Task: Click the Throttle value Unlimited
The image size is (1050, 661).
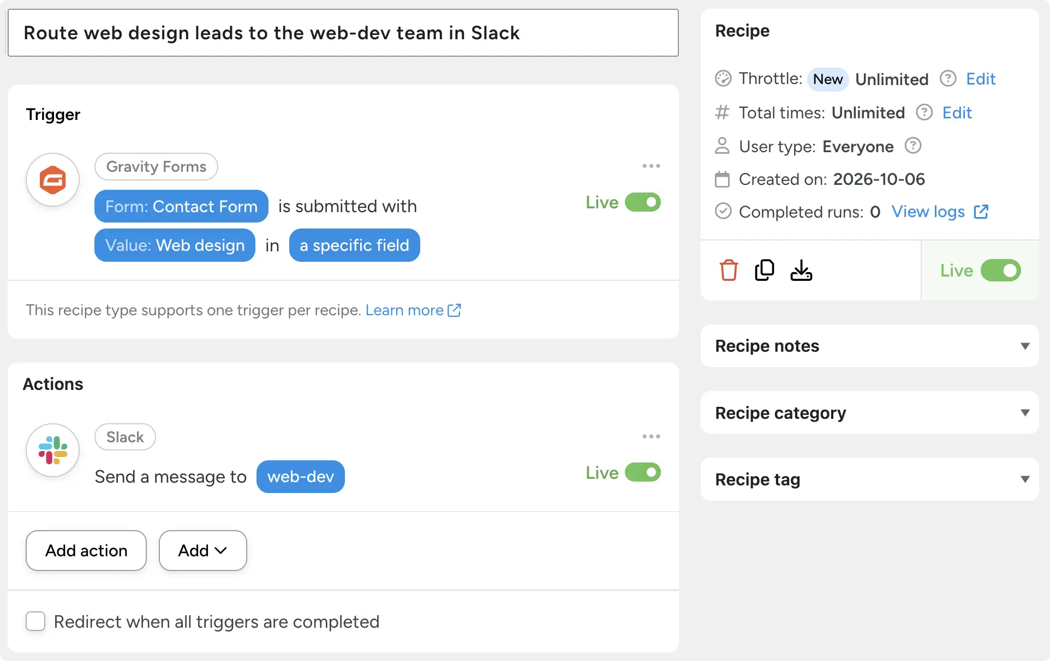Action: pos(892,79)
